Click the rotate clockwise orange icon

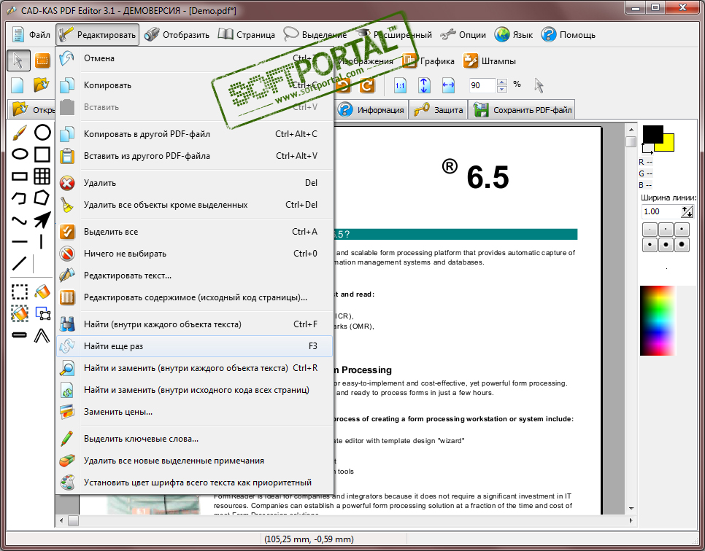point(367,85)
